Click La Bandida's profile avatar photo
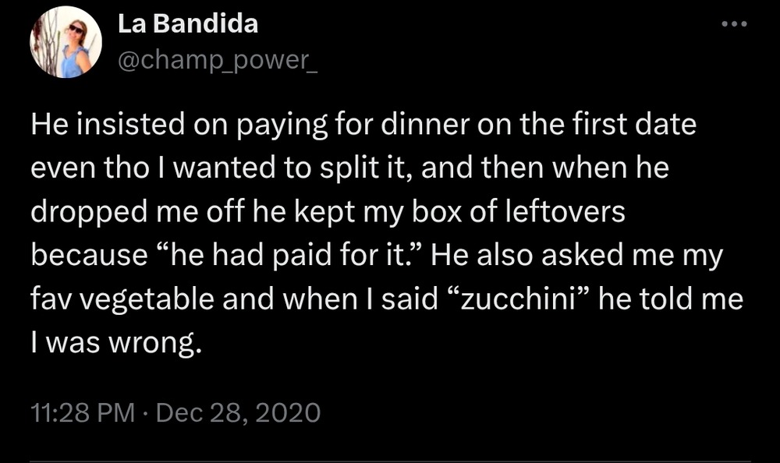The image size is (780, 463). (66, 42)
